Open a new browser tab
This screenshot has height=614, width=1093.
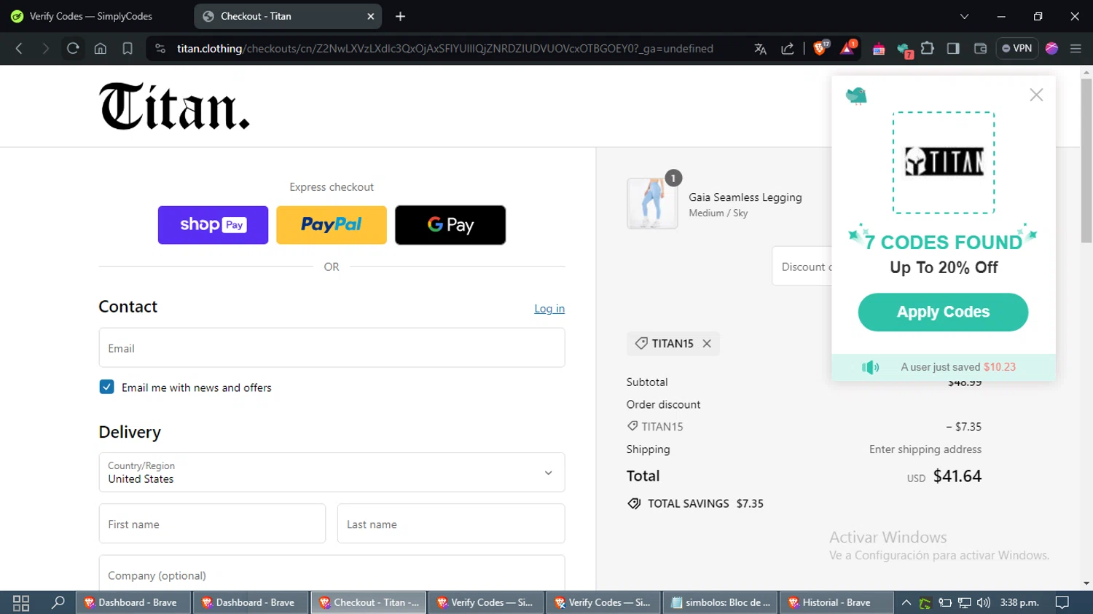(x=400, y=16)
